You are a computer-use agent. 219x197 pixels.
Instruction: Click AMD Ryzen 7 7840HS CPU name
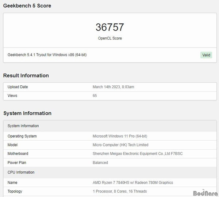(133, 183)
